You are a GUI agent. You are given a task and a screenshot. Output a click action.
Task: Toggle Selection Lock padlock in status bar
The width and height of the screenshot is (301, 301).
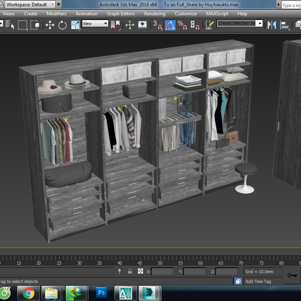tap(130, 271)
